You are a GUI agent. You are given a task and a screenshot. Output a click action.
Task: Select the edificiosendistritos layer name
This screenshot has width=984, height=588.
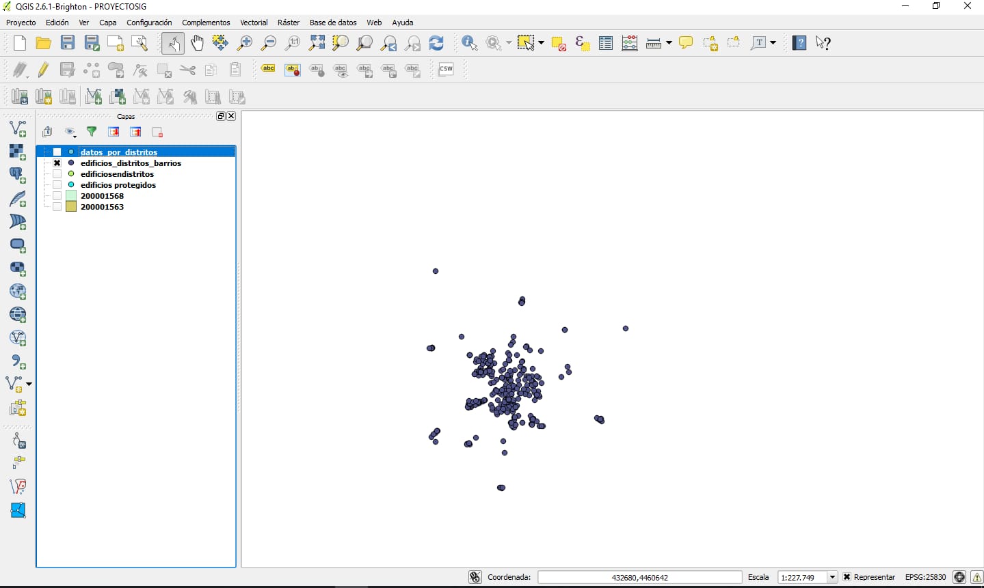117,174
